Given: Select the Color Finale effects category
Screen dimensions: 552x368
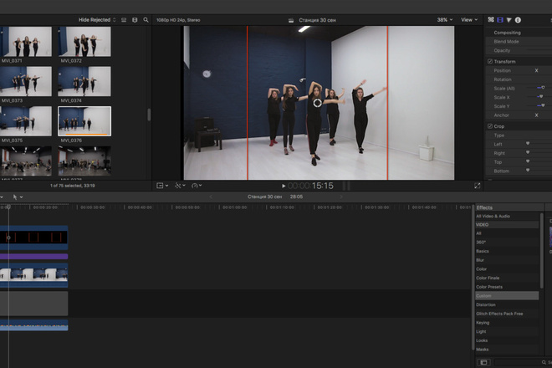Looking at the screenshot, I should click(x=507, y=278).
